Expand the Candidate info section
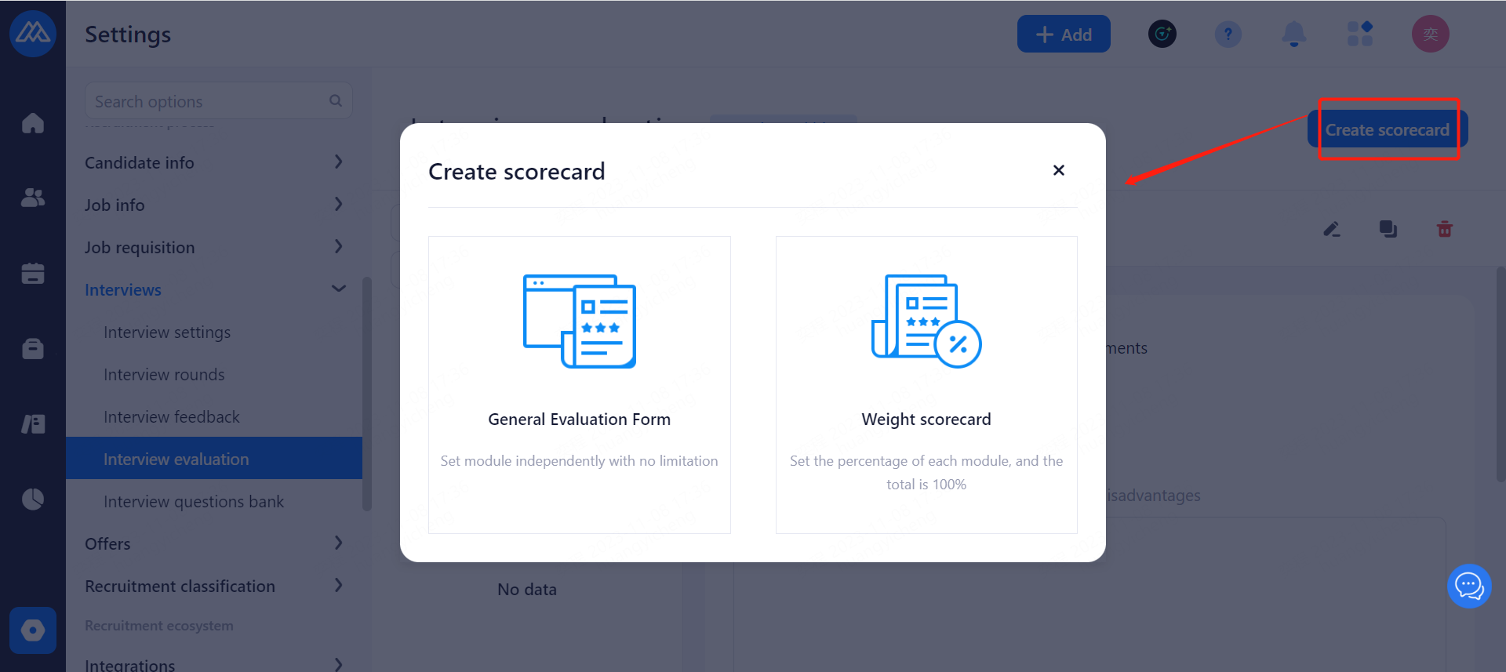1506x672 pixels. click(x=213, y=162)
